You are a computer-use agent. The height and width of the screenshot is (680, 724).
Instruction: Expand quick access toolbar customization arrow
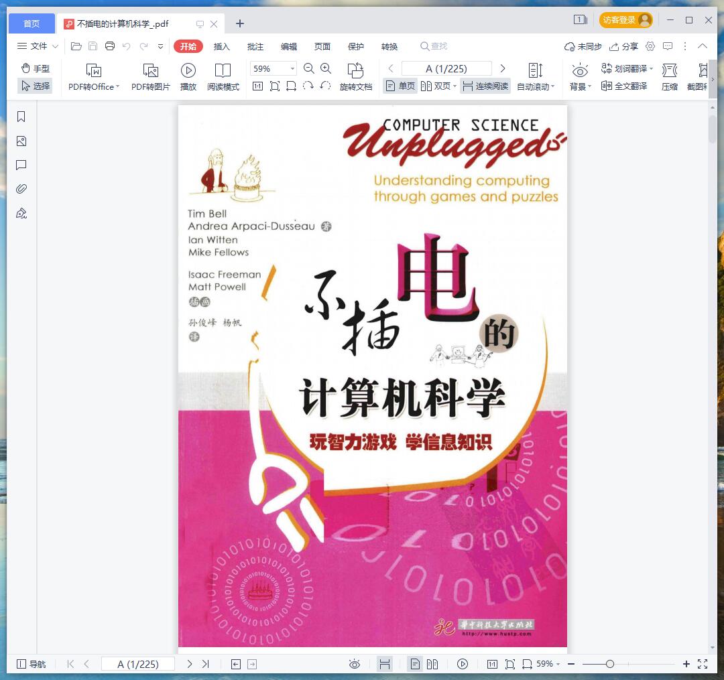pos(160,46)
